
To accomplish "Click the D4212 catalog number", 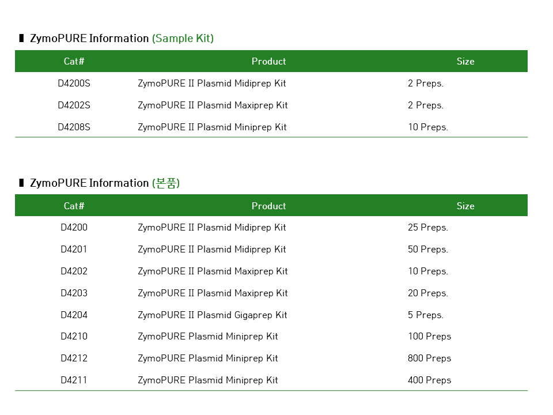I will point(74,359).
